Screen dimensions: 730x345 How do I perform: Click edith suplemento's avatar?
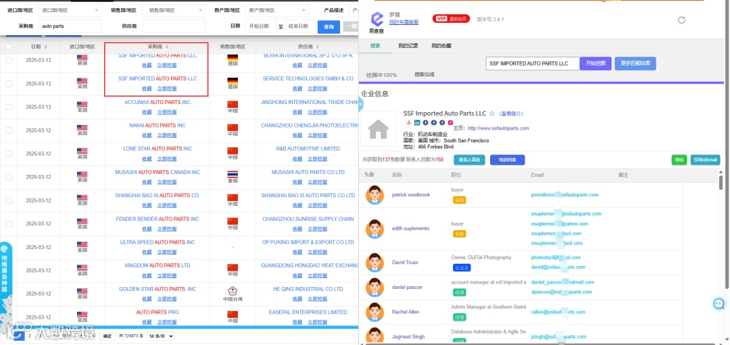tap(374, 229)
